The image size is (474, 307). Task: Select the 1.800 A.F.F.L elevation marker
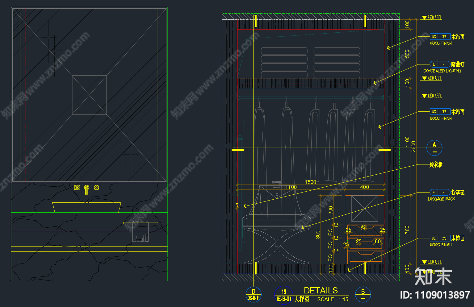432,96
